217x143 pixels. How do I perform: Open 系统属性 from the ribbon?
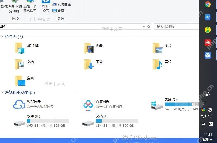click(x=62, y=4)
